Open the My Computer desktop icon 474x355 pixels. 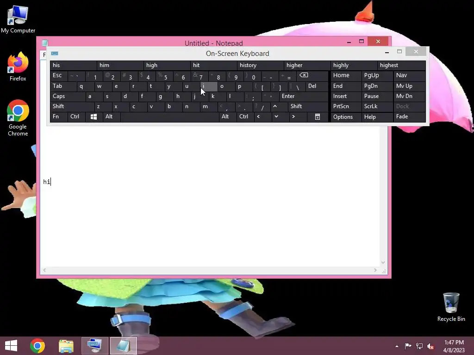tap(18, 19)
